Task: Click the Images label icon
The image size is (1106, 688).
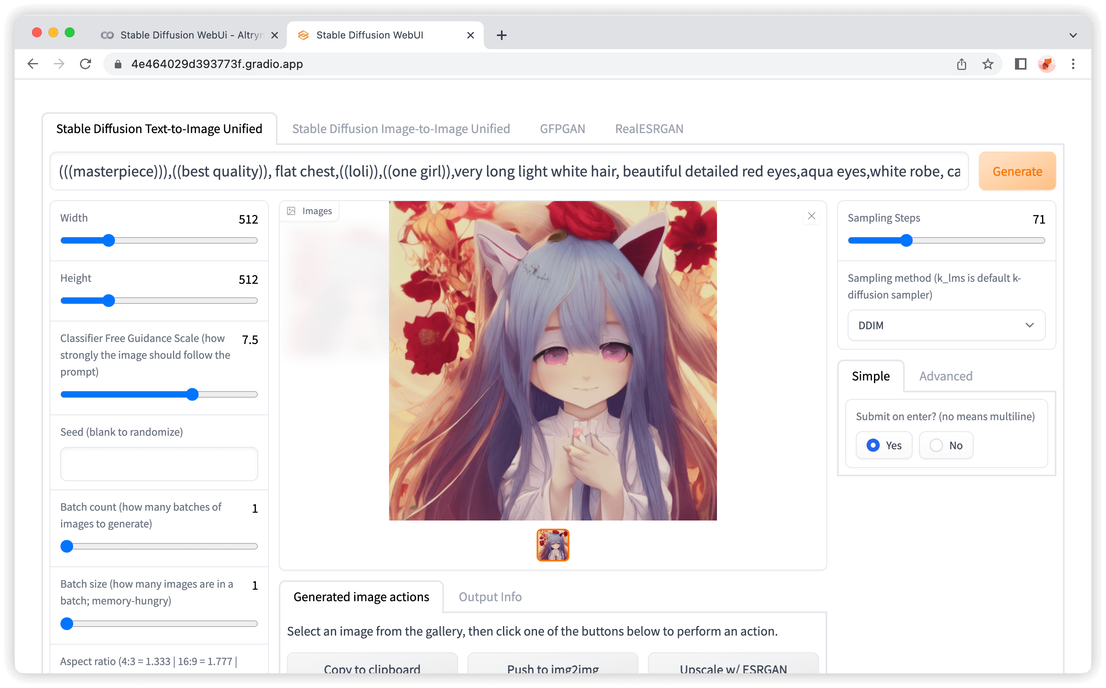Action: click(291, 210)
